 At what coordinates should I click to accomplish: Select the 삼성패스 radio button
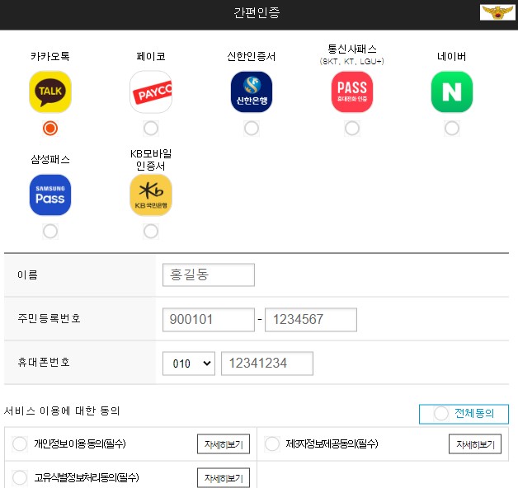click(x=50, y=232)
